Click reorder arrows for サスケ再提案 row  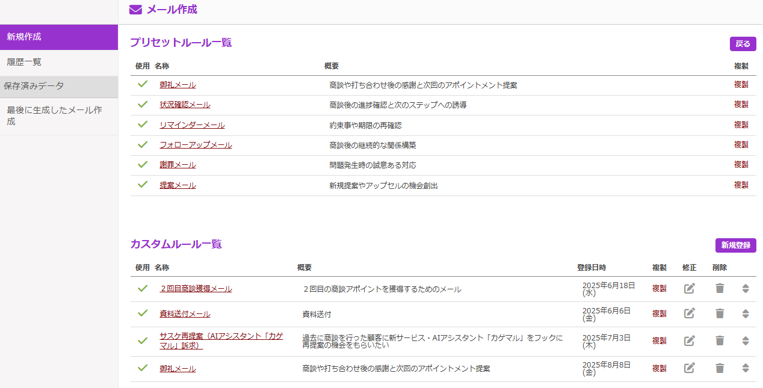coord(746,340)
